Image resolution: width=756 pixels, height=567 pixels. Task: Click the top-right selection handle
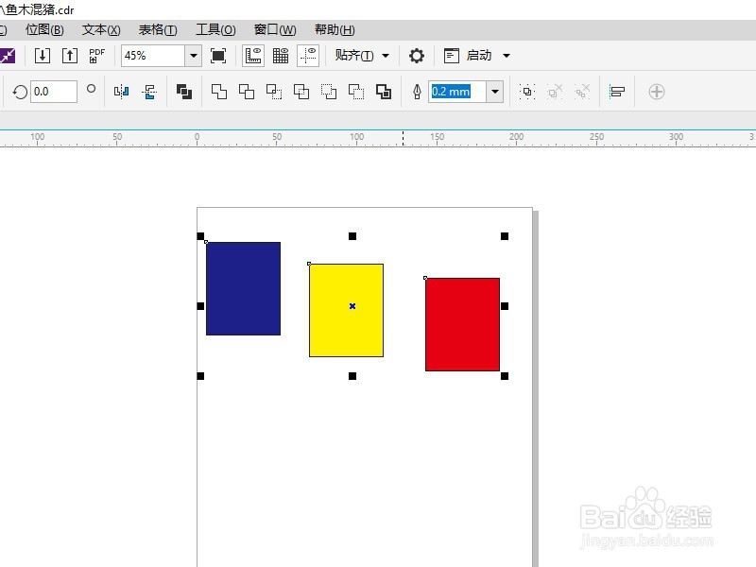(505, 236)
